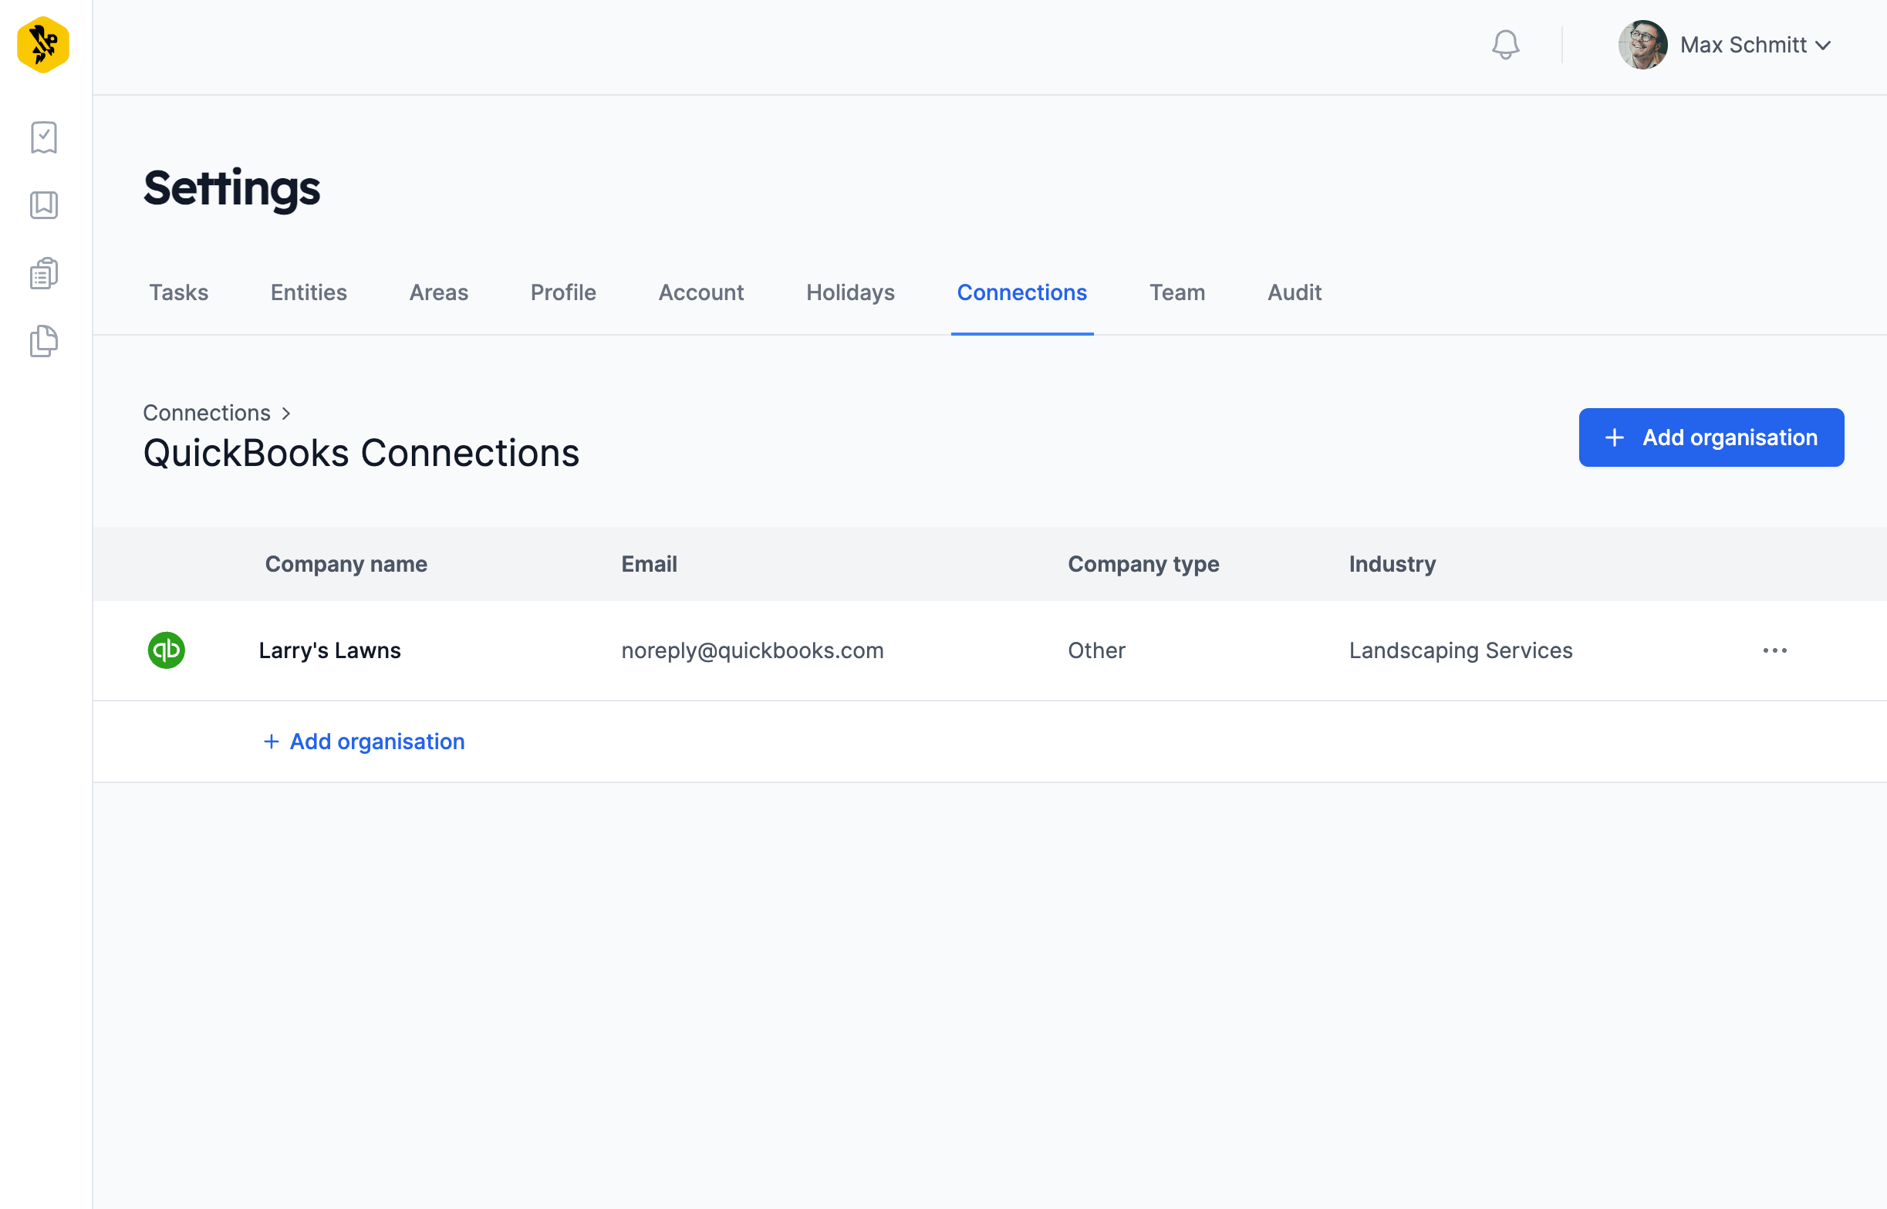
Task: Open the bookmark sidebar icon
Action: click(x=44, y=205)
